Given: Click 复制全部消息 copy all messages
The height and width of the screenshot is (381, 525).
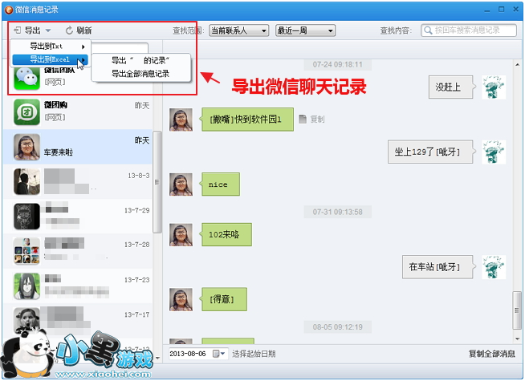Looking at the screenshot, I should 491,354.
